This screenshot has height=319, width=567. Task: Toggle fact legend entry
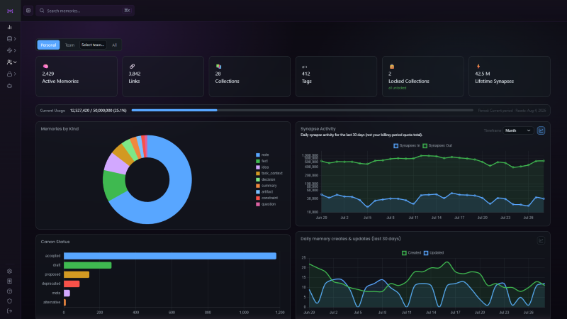(x=262, y=161)
